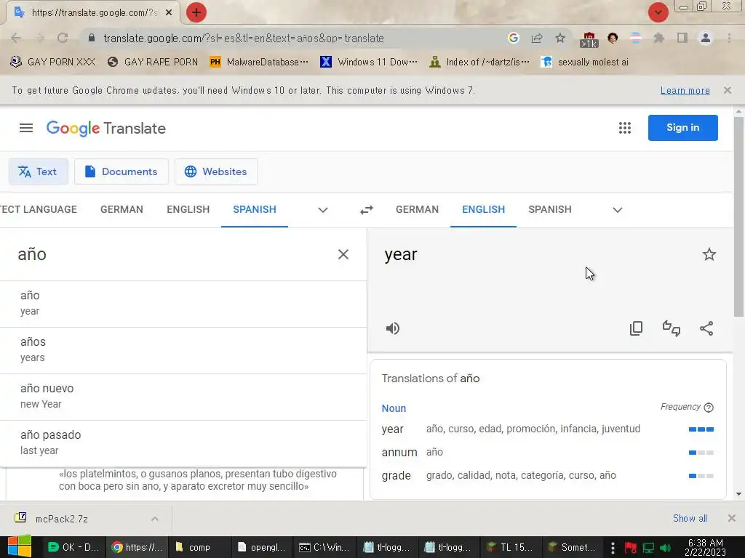The height and width of the screenshot is (558, 745).
Task: Click the network icon in system tray
Action: click(648, 548)
